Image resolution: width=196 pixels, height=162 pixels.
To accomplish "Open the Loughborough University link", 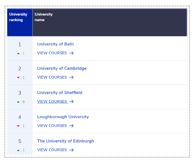I will [x=63, y=117].
